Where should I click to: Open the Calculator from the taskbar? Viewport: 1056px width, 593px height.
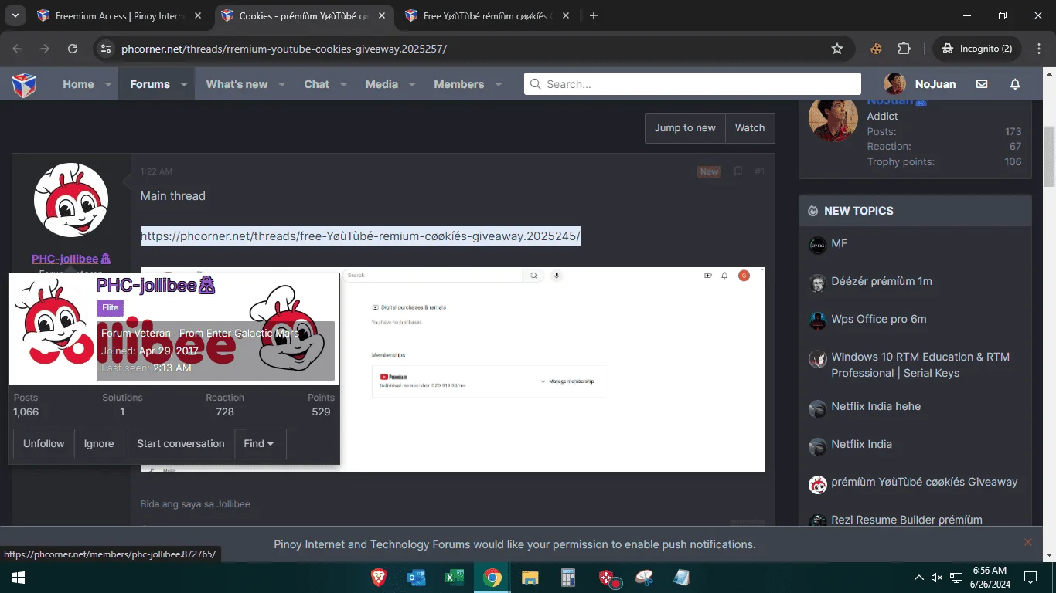point(568,578)
